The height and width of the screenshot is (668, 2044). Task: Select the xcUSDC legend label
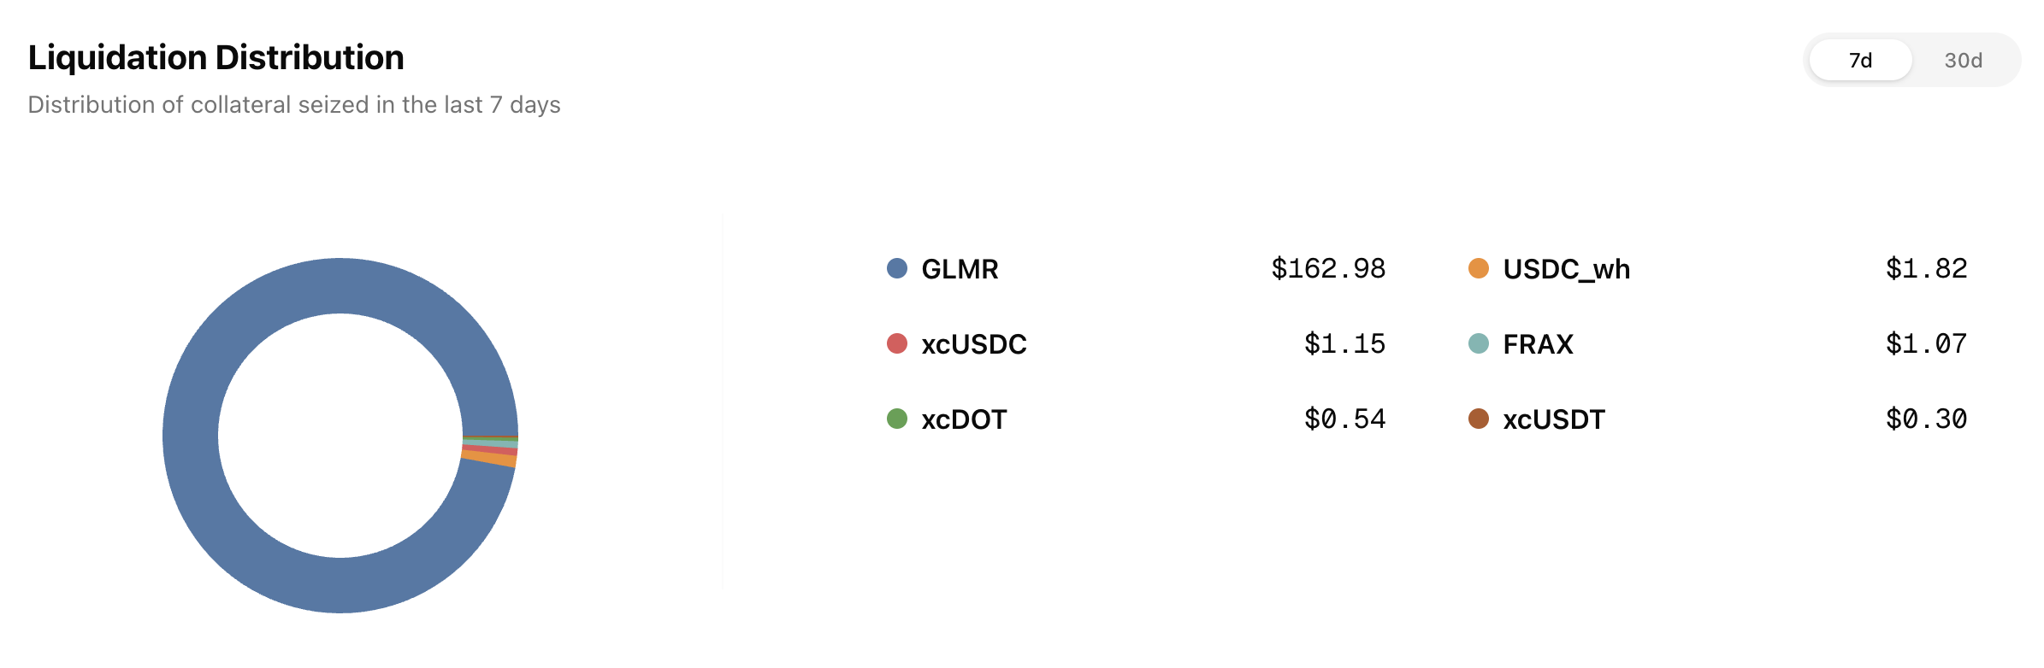coord(973,344)
